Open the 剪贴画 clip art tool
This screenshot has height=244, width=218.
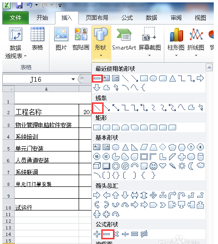pos(81,39)
